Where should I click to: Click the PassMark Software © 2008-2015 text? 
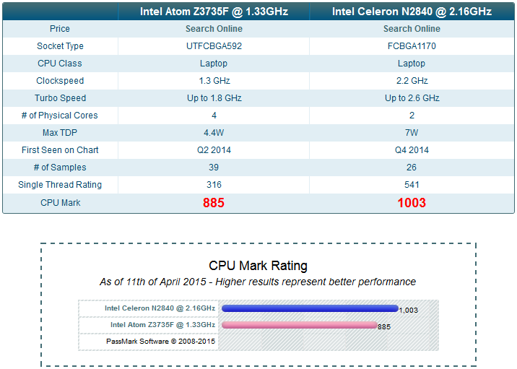[160, 342]
